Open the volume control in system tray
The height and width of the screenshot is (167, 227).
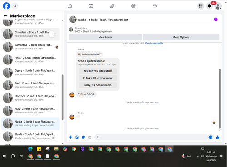click(x=202, y=156)
